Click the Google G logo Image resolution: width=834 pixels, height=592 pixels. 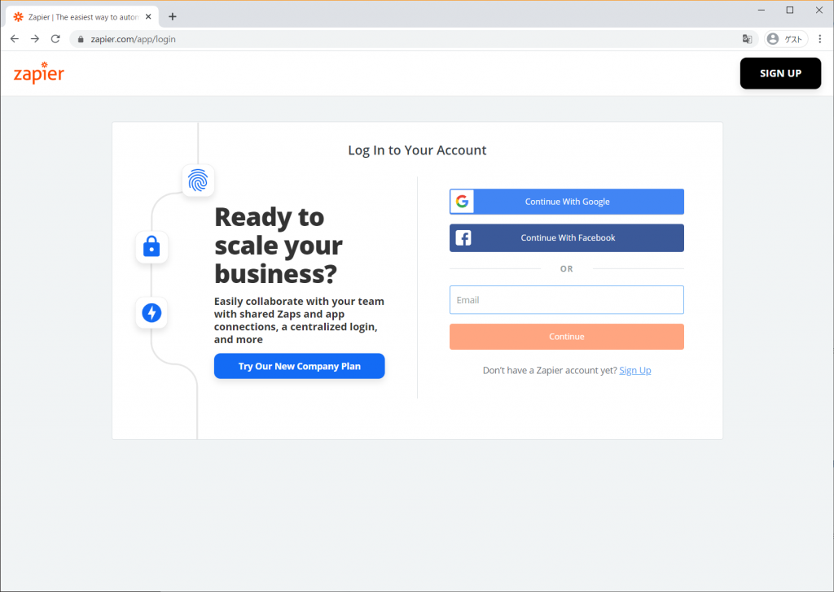(x=463, y=202)
